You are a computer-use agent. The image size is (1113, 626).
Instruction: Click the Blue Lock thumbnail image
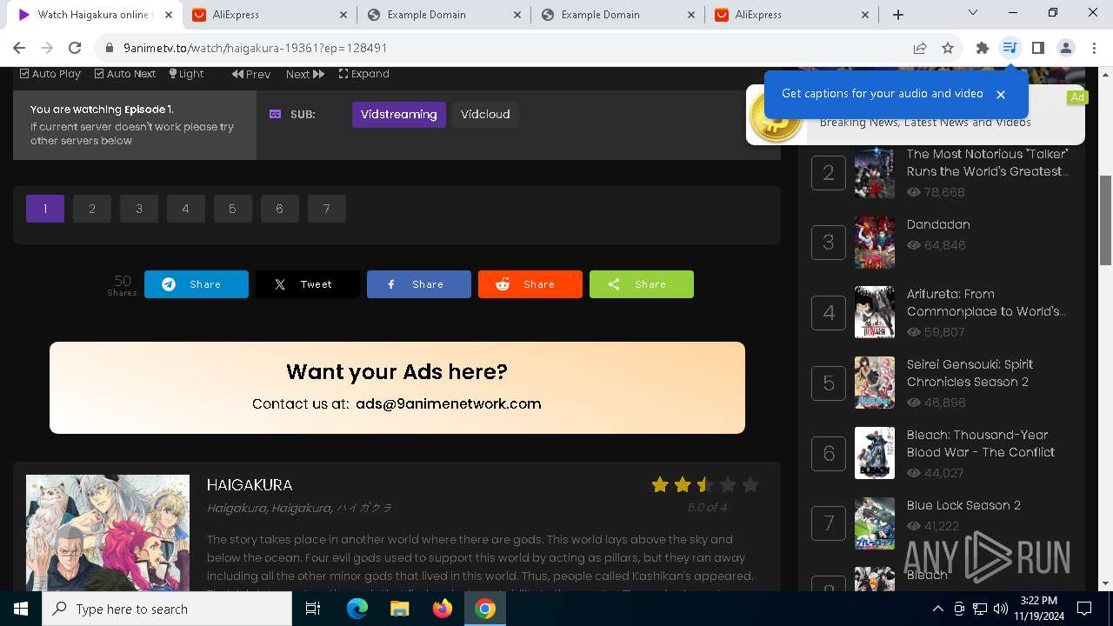(875, 523)
